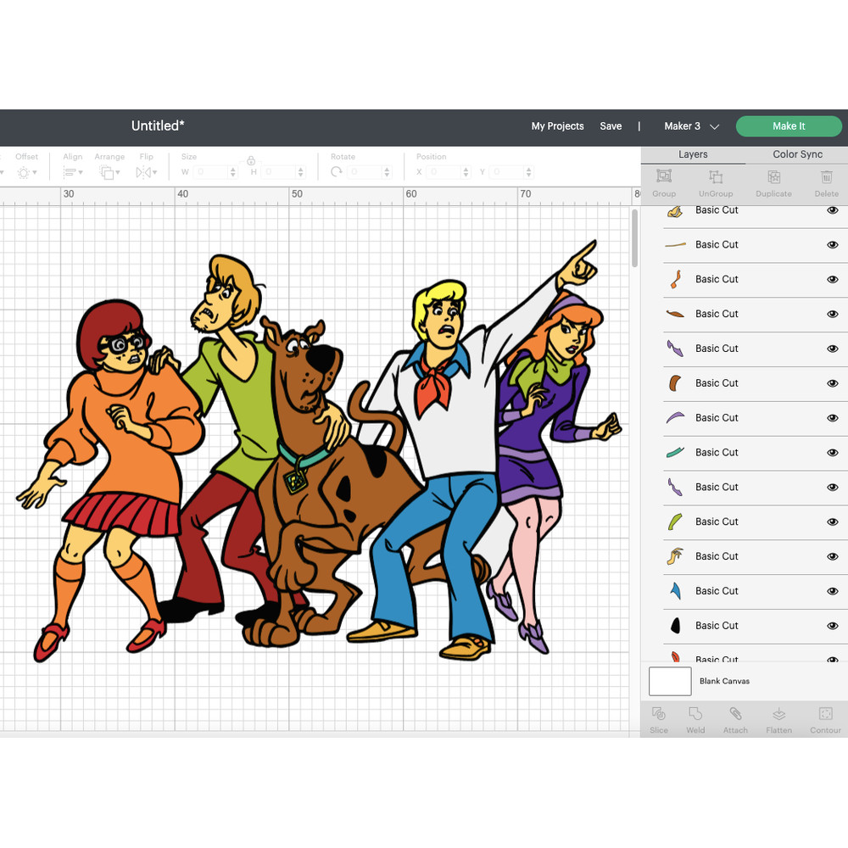
Task: Click the Group icon
Action: point(663,182)
